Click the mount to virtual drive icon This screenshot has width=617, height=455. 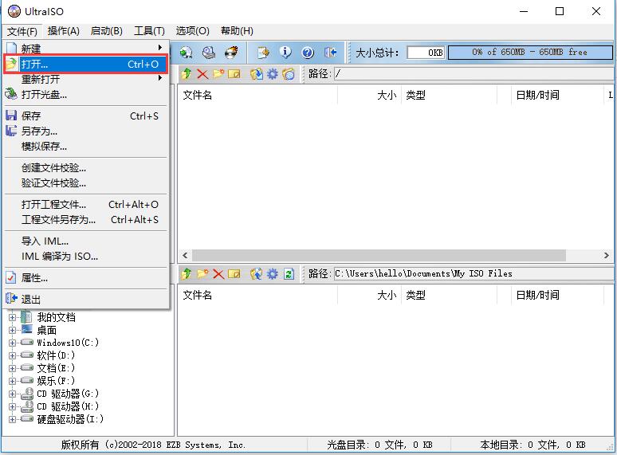[x=209, y=53]
